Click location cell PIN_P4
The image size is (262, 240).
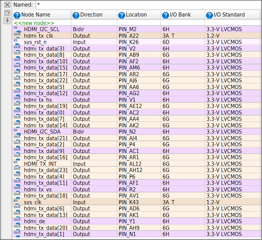pyautogui.click(x=139, y=145)
